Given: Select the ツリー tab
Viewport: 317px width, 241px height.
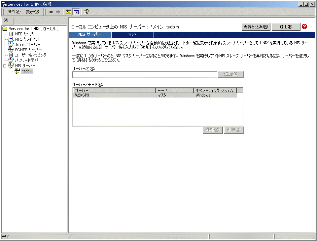Looking at the screenshot, I should click(8, 20).
